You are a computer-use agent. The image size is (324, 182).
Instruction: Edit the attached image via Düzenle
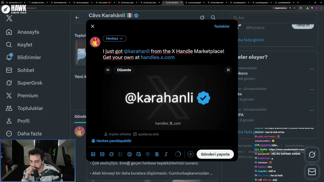point(124,70)
